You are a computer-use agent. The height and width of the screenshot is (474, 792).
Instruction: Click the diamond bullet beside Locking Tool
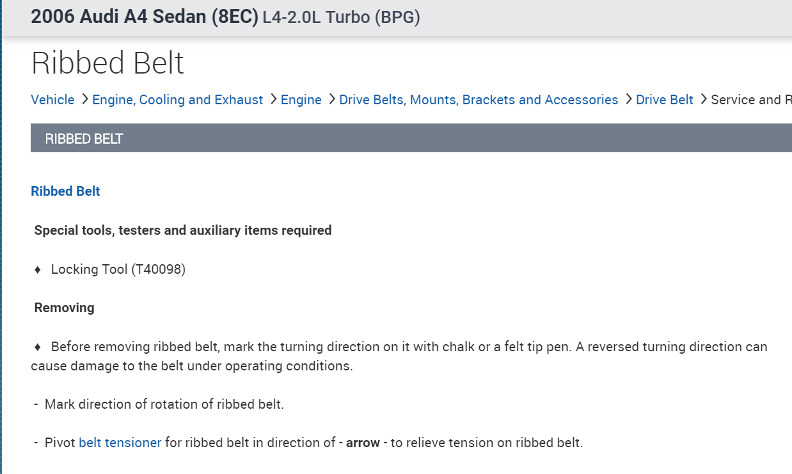click(x=38, y=270)
